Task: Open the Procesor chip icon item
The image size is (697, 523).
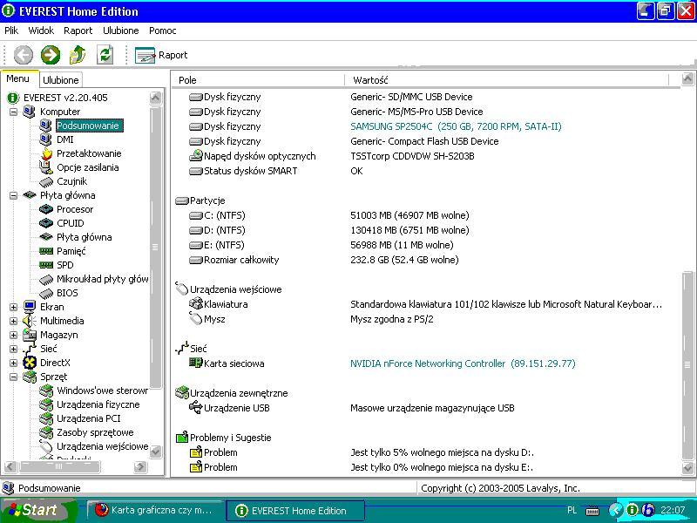Action: click(46, 209)
